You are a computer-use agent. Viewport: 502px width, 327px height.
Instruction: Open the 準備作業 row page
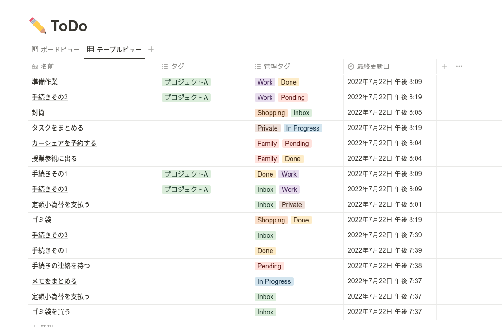45,82
